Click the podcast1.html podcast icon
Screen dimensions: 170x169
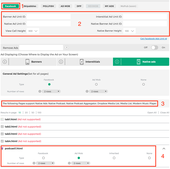coord(3,148)
